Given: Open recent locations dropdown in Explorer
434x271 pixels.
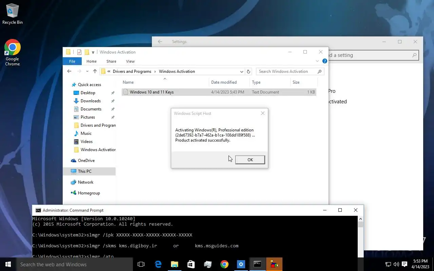Looking at the screenshot, I should coord(87,71).
